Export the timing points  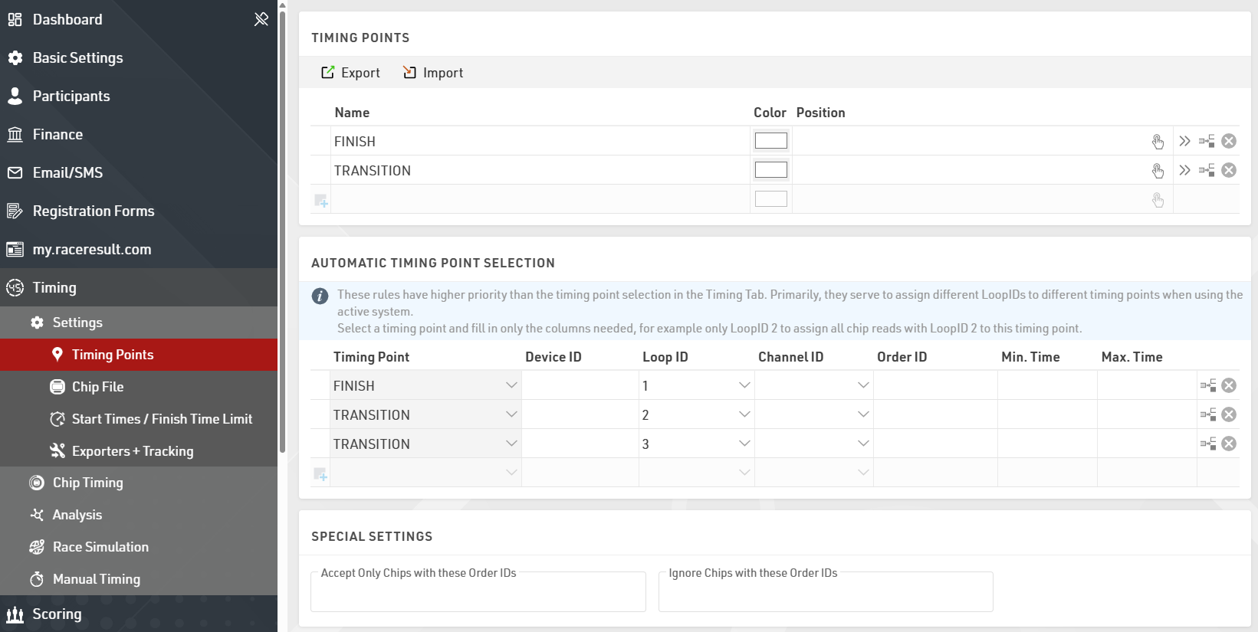[350, 73]
